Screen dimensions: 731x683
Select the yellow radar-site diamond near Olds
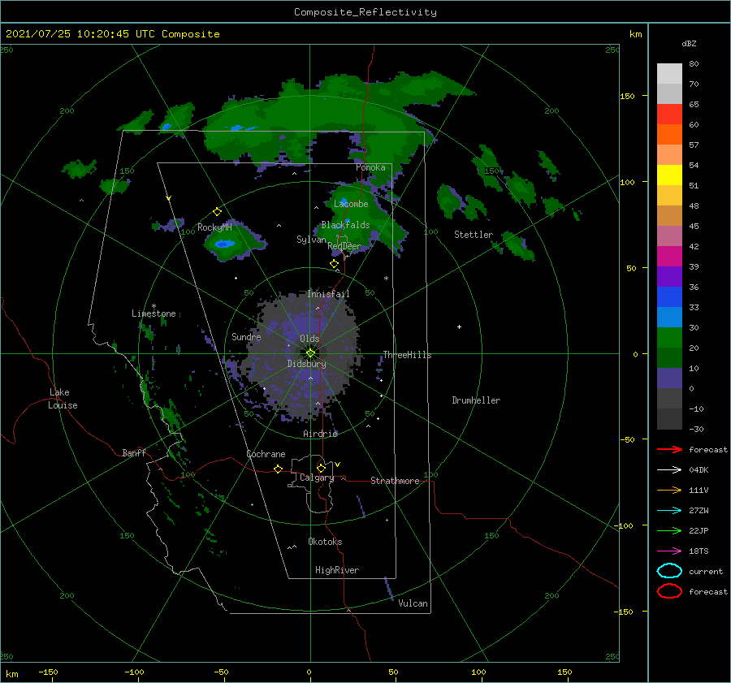click(x=310, y=353)
